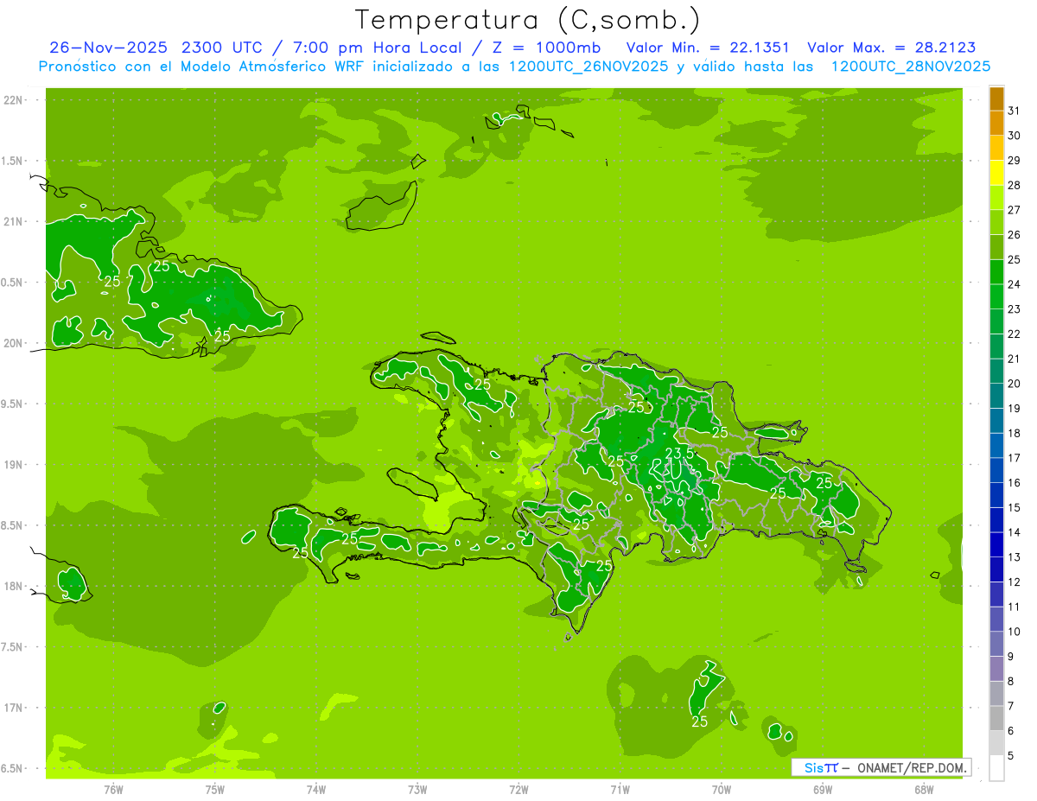Click the '15' colorbar legend value
The height and width of the screenshot is (801, 1037).
coord(1015,507)
